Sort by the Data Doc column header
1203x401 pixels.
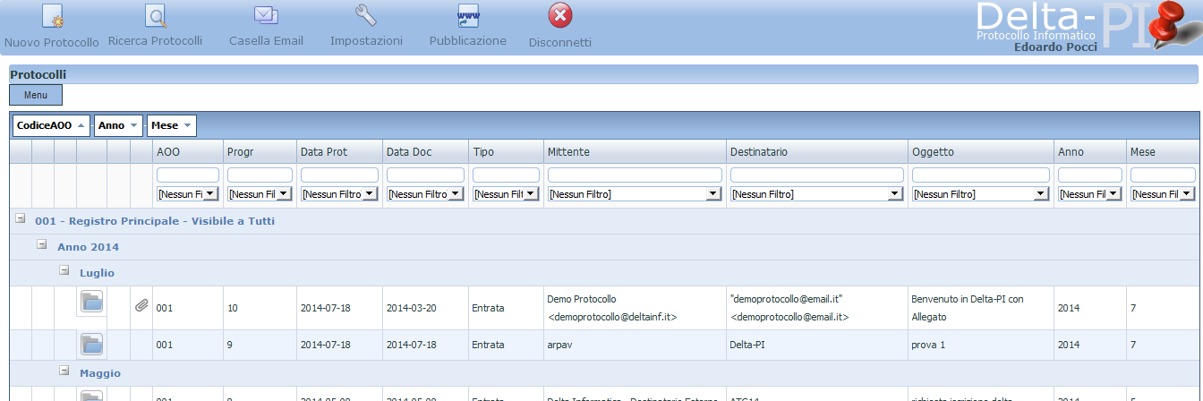click(425, 152)
